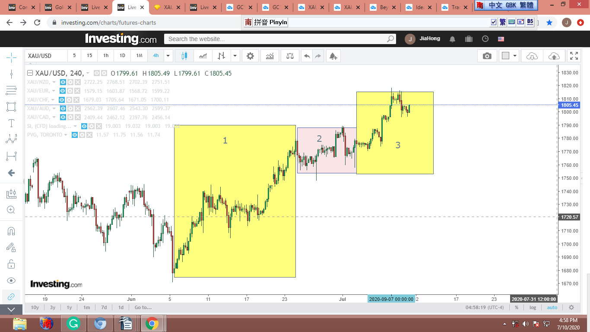590x332 pixels.
Task: Open the pitchfork and fib lines tool
Action: [11, 90]
